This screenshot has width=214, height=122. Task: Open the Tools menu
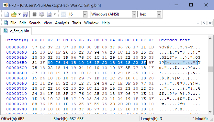click(x=76, y=23)
